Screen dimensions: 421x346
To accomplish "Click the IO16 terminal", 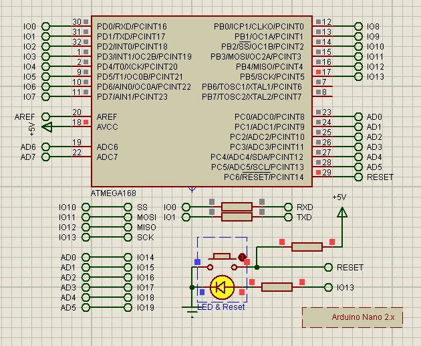I will point(128,278).
